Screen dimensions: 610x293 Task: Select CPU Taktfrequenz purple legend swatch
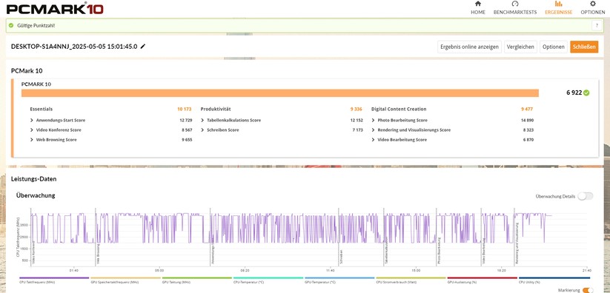click(x=54, y=278)
